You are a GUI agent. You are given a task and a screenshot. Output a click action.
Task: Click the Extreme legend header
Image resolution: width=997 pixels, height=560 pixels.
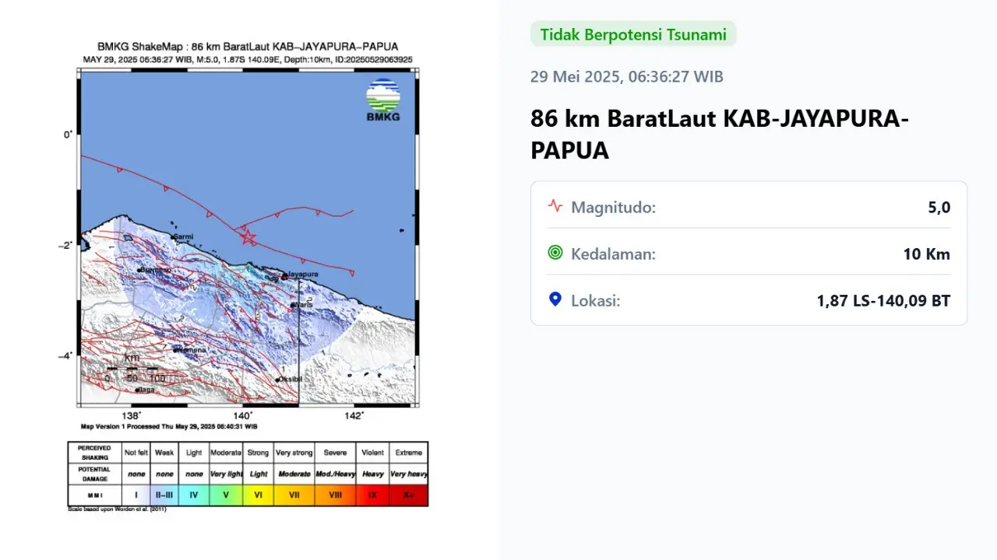[x=408, y=452]
